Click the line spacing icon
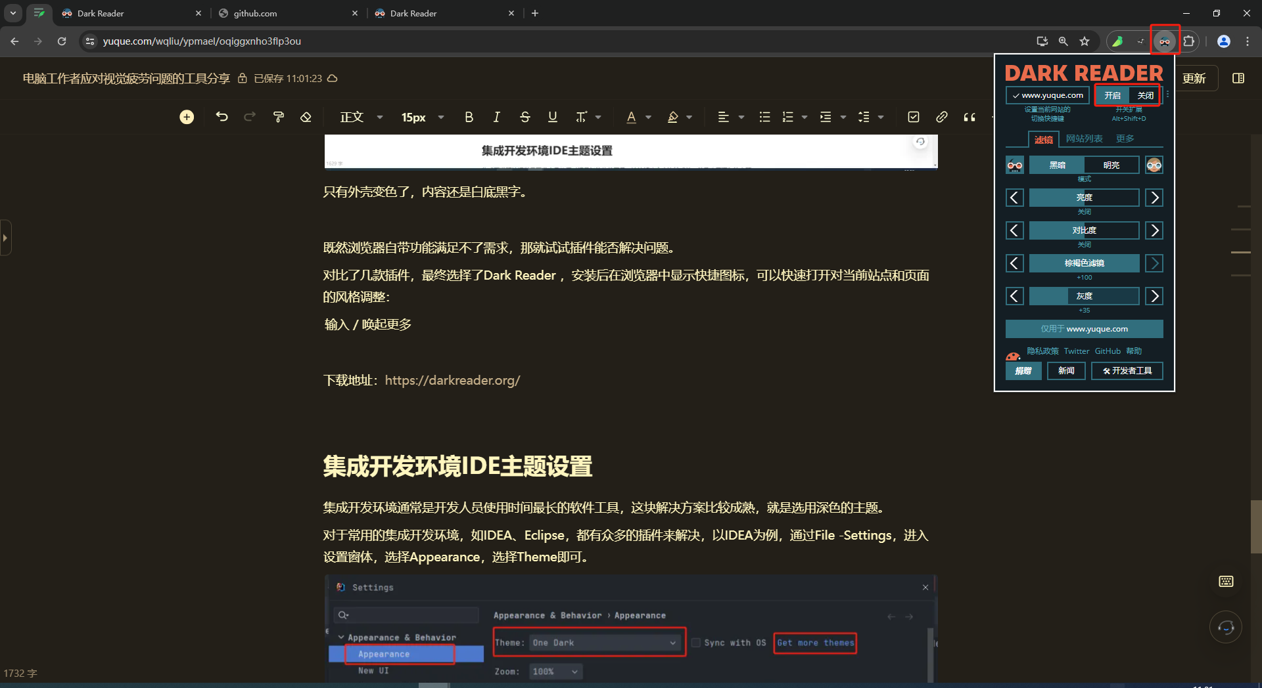This screenshot has height=688, width=1262. (864, 117)
